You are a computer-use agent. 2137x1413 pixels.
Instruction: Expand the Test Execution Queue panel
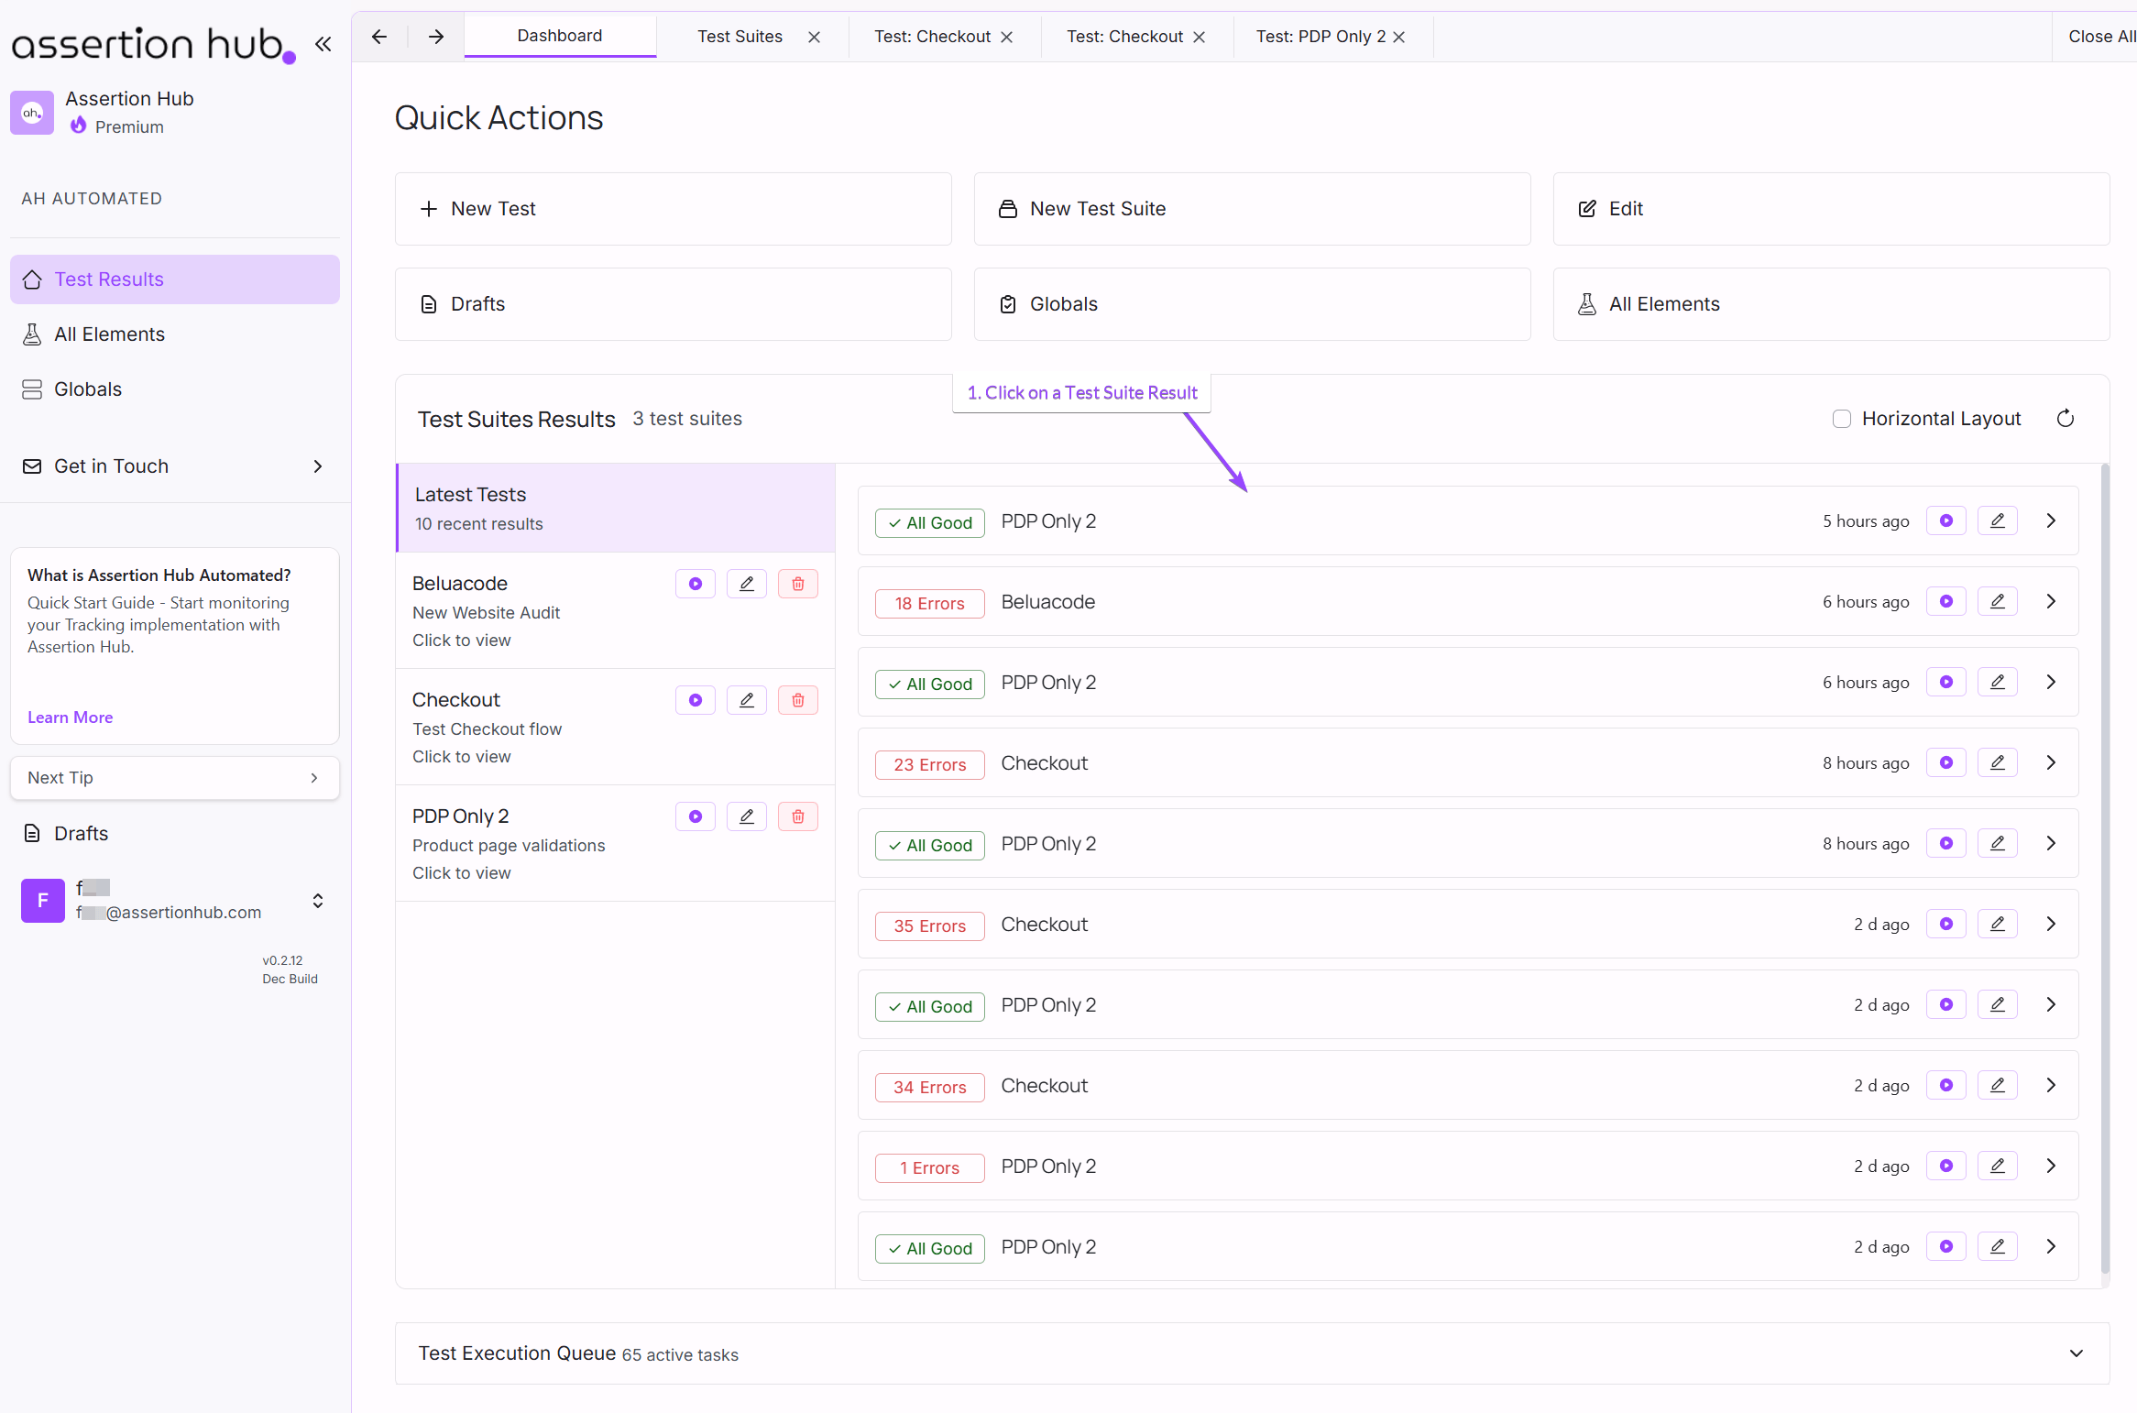tap(2075, 1353)
